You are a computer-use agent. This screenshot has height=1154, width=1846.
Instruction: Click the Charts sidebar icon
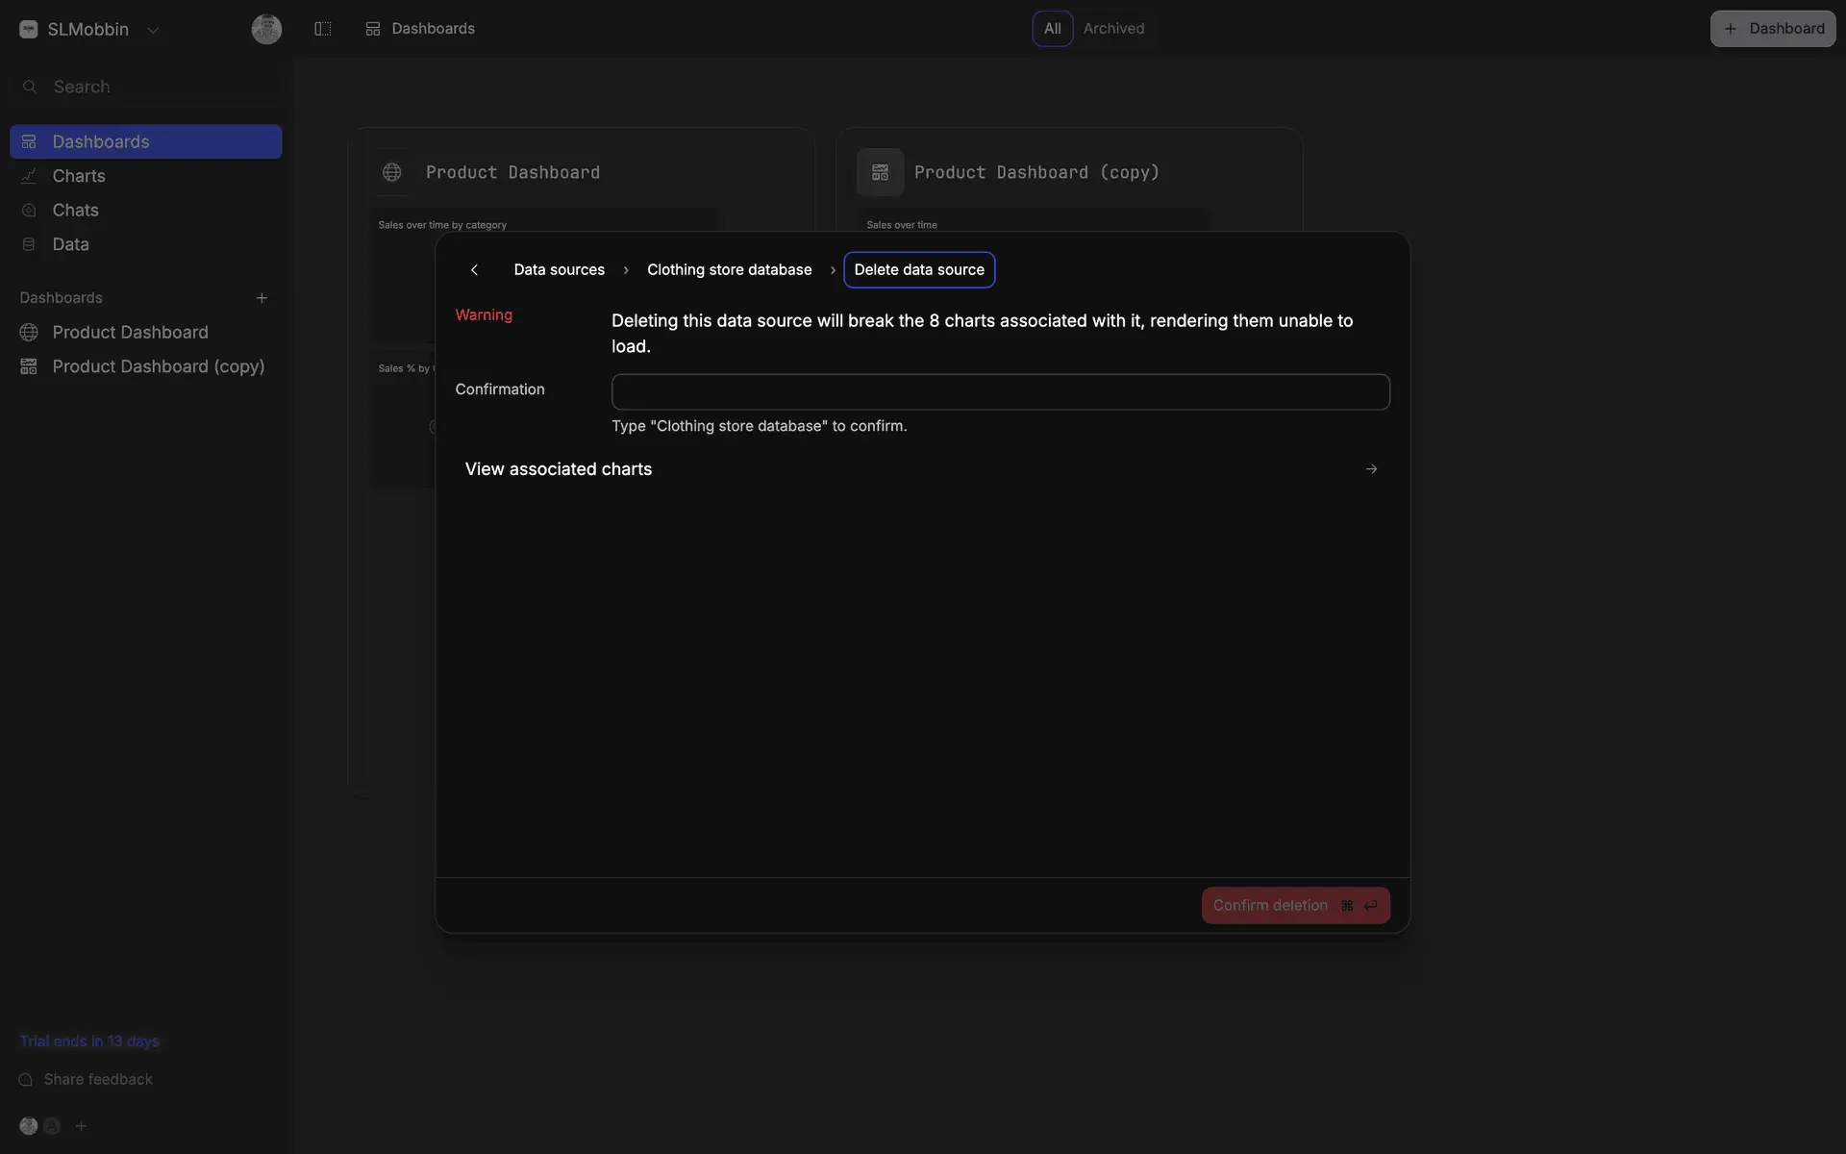29,176
